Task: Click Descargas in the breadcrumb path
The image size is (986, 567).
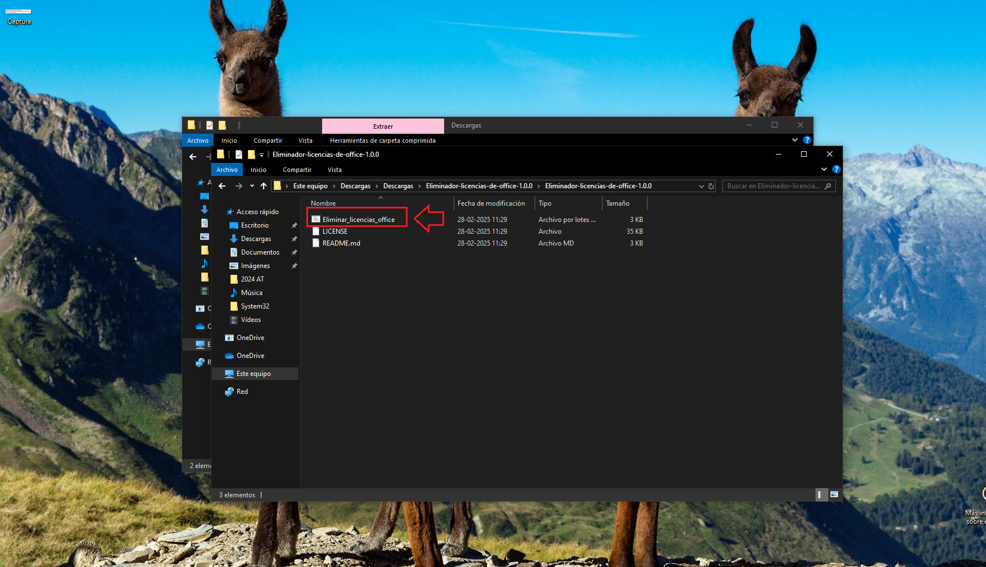Action: click(355, 186)
